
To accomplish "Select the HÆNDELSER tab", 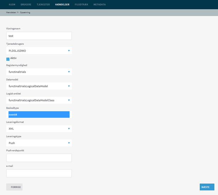I will 62,5.
